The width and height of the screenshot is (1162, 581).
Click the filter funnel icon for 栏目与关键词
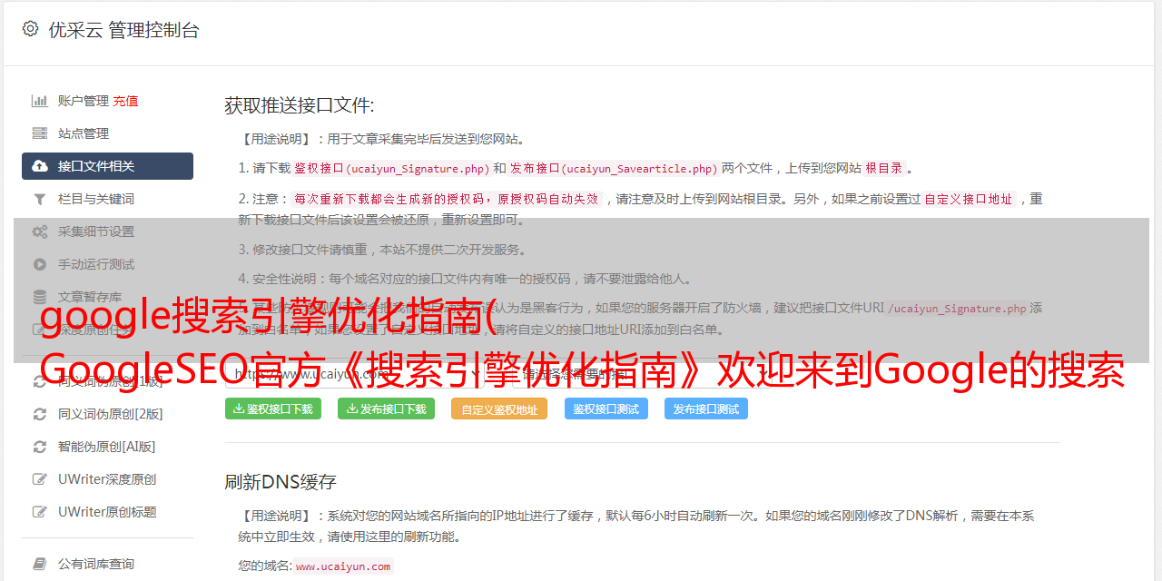tap(40, 199)
